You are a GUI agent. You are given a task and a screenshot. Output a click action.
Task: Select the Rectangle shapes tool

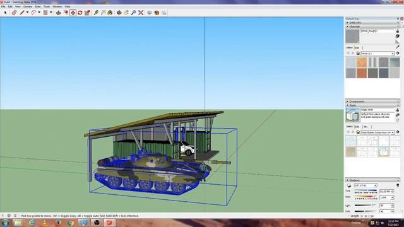(45, 13)
